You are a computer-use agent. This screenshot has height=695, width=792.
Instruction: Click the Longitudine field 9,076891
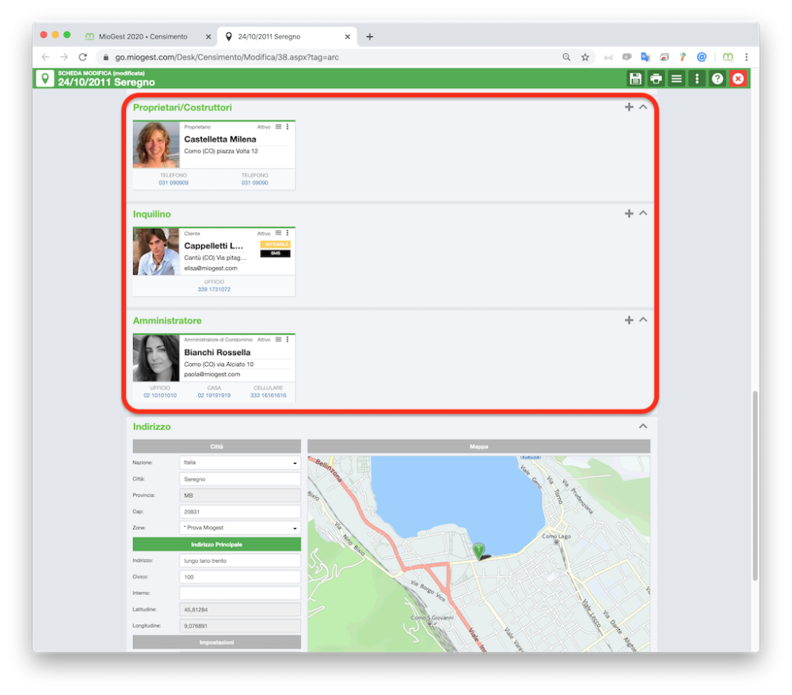coord(240,626)
